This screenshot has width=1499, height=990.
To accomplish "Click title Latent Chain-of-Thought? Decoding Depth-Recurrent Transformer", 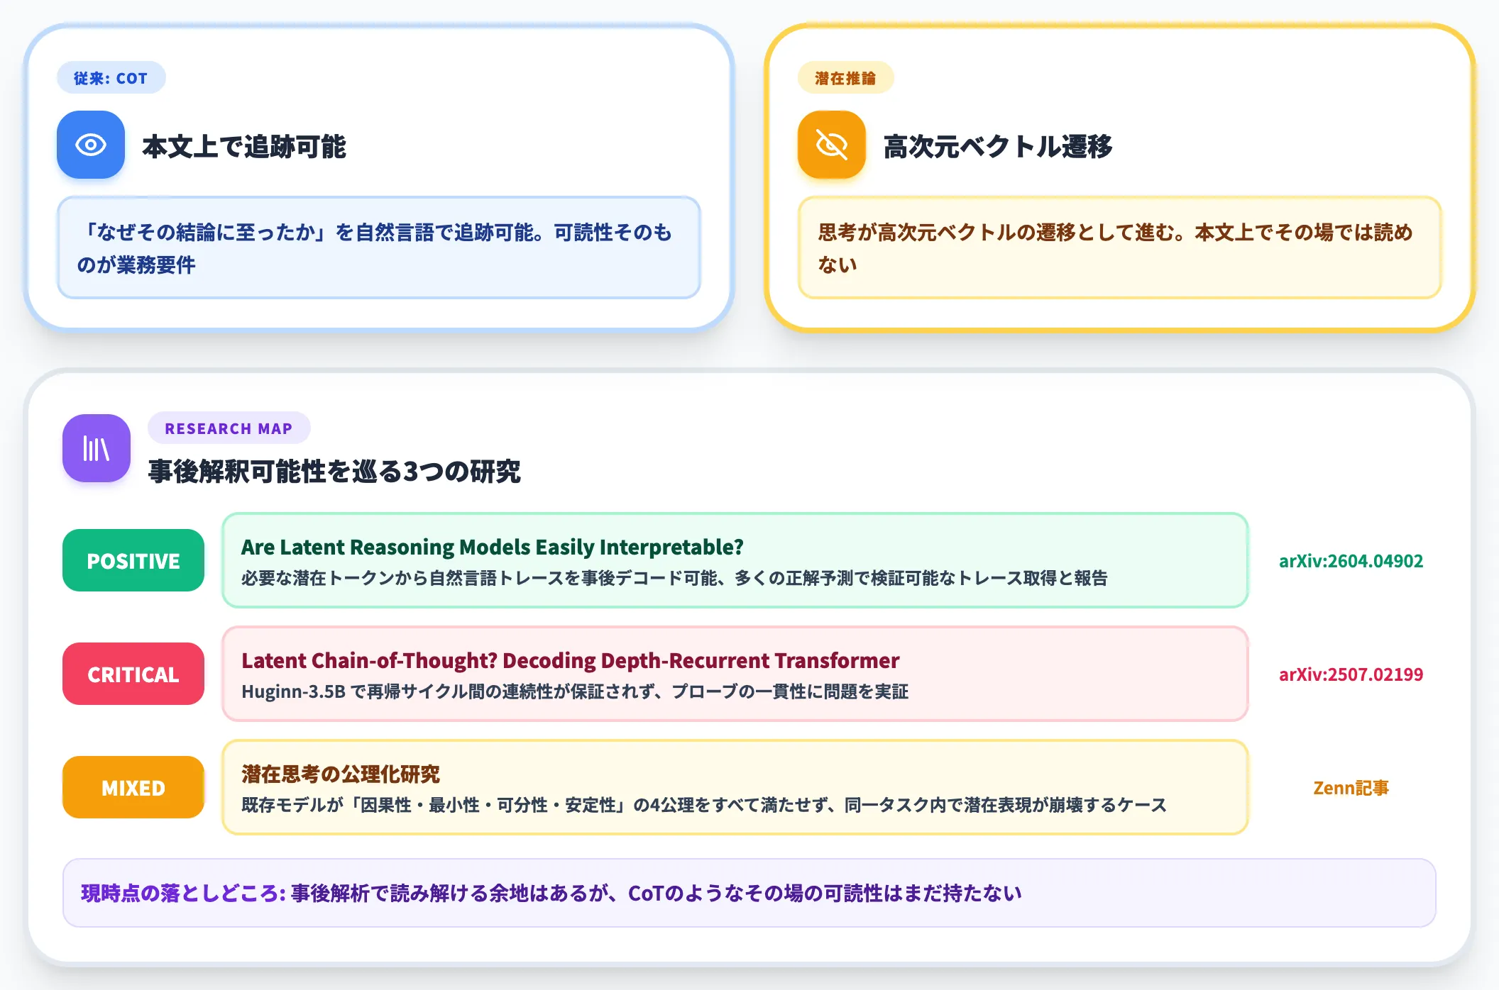I will pos(570,660).
